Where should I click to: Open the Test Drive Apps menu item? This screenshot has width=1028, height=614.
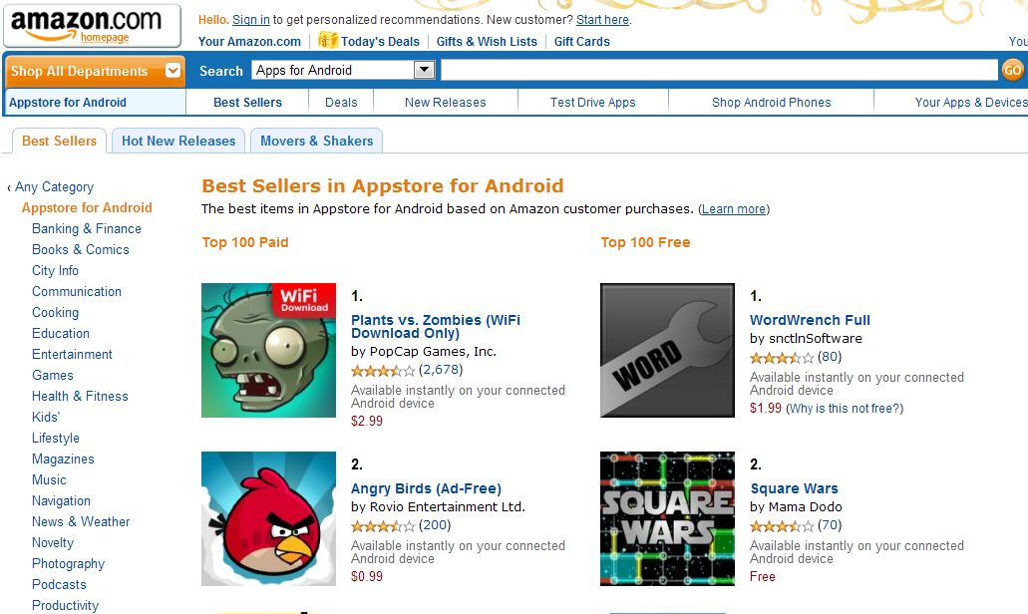(592, 102)
